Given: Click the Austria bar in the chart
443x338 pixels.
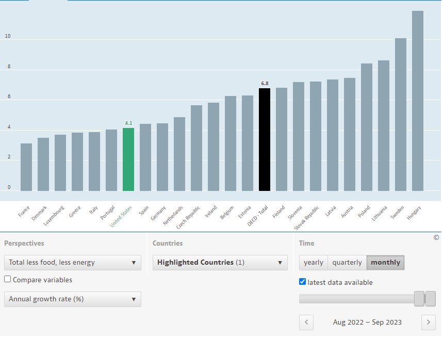Looking at the screenshot, I should 350,135.
